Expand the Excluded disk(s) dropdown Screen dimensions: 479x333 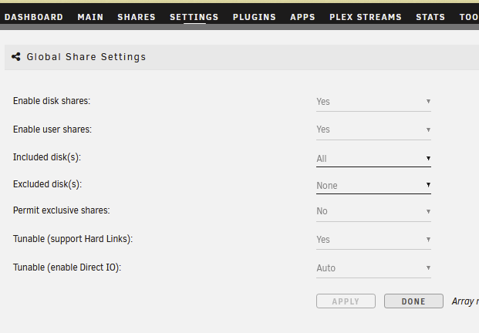[373, 185]
